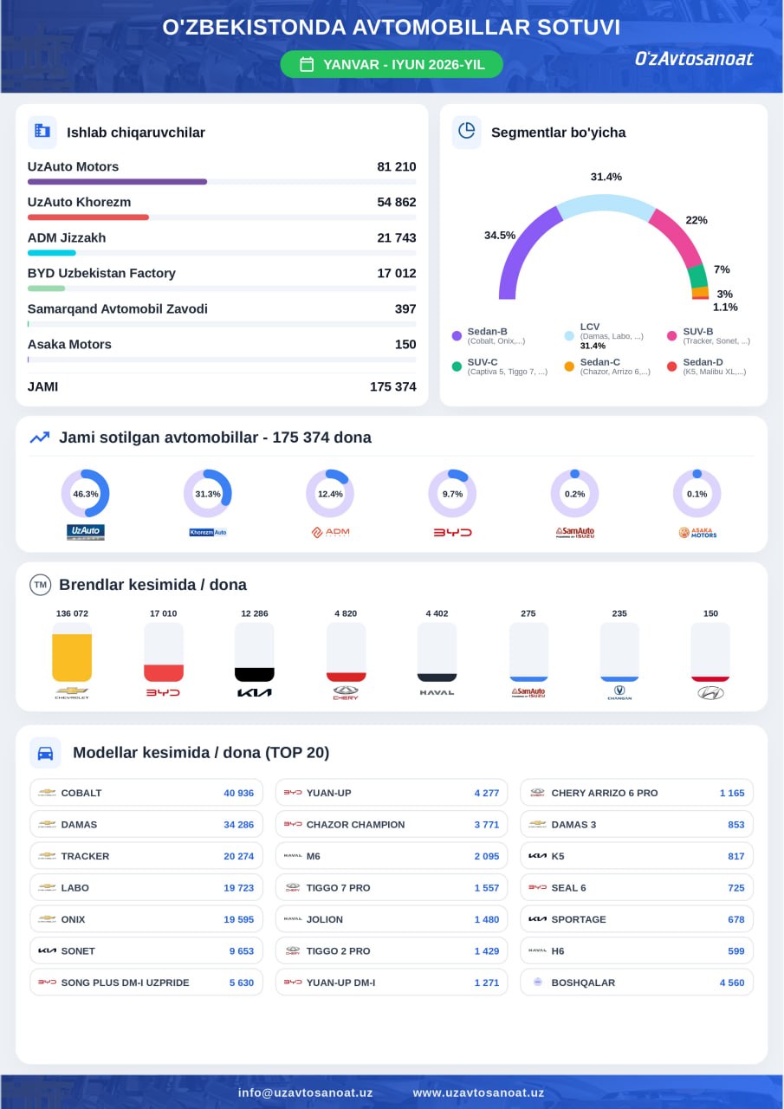
Task: Click the pie chart icon beside Segmentlar bo'yicha
Action: click(467, 132)
